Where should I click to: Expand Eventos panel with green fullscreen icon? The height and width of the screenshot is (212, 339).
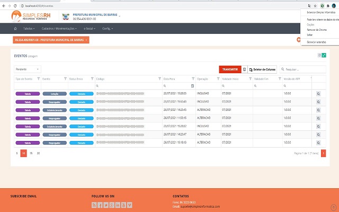(x=324, y=55)
